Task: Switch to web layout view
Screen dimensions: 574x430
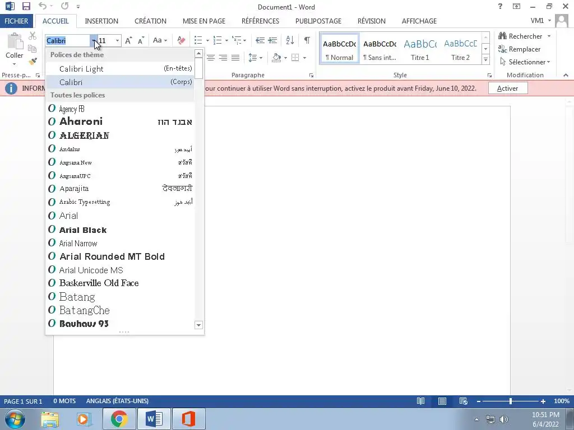Action: coord(464,401)
